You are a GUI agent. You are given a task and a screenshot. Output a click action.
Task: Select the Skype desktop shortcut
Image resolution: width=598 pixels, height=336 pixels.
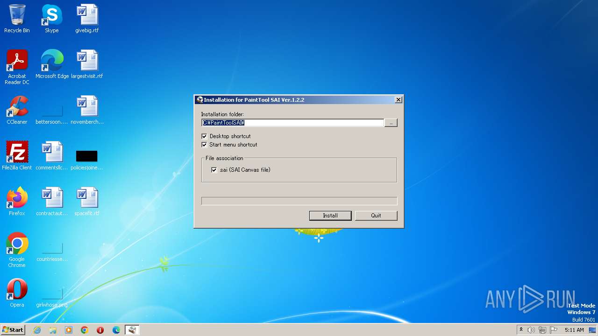(x=52, y=19)
